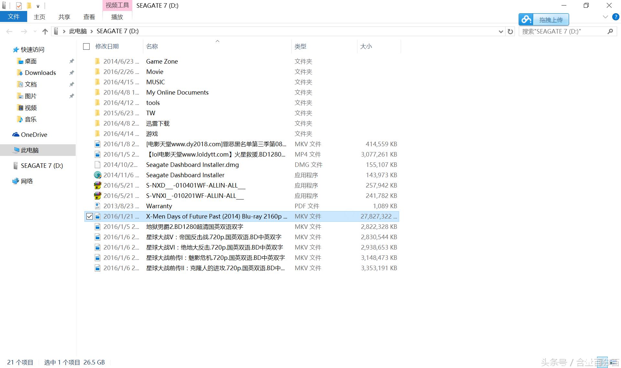This screenshot has width=621, height=368.
Task: Switch to the 共享 ribbon tab
Action: (x=64, y=17)
